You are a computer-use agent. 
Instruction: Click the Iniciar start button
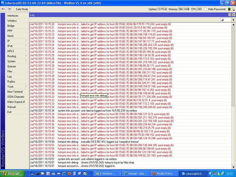point(12,173)
